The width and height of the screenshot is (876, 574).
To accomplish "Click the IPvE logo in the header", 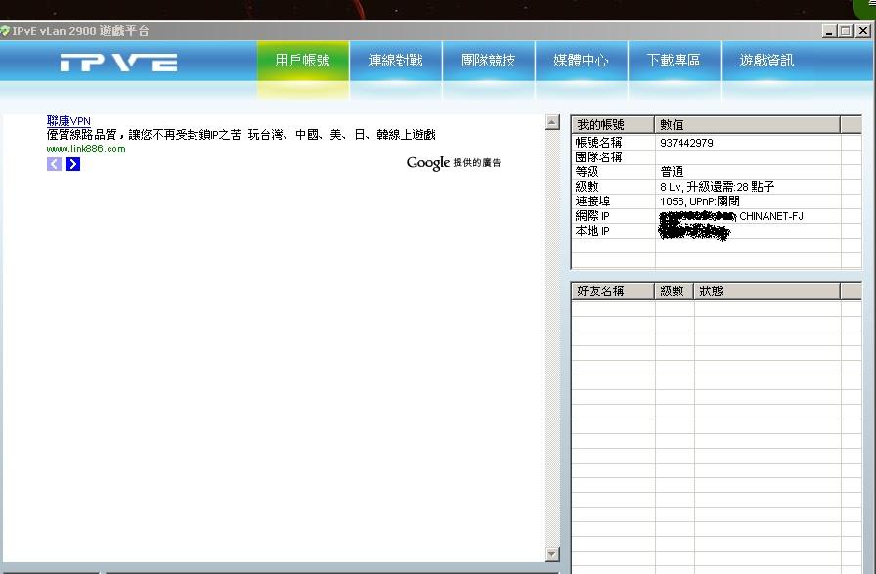I will (118, 63).
